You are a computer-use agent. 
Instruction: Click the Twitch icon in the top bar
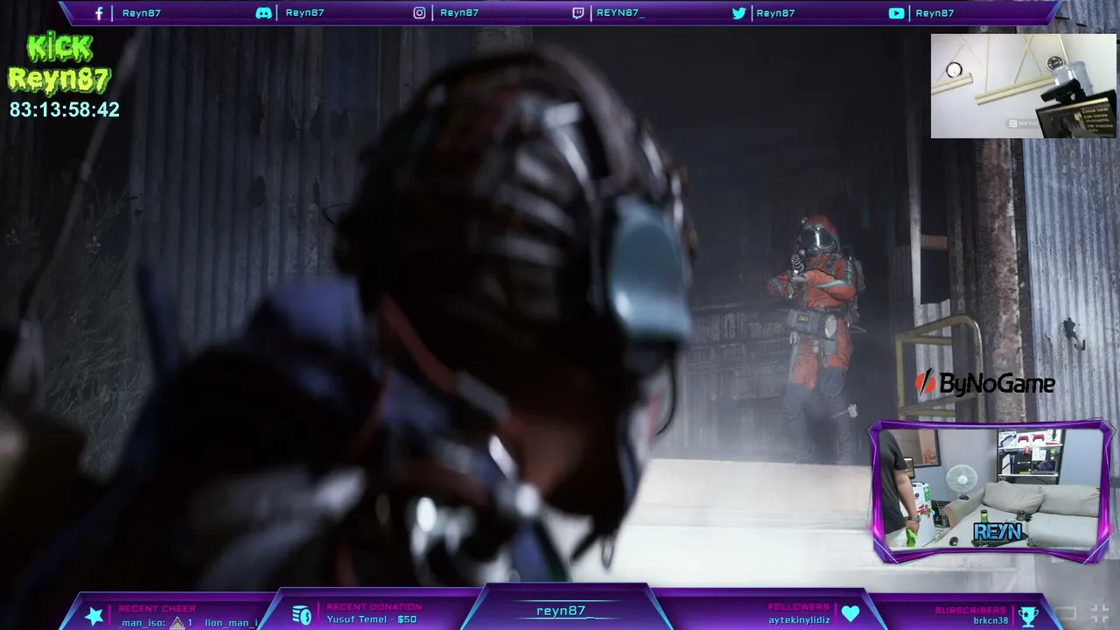577,13
